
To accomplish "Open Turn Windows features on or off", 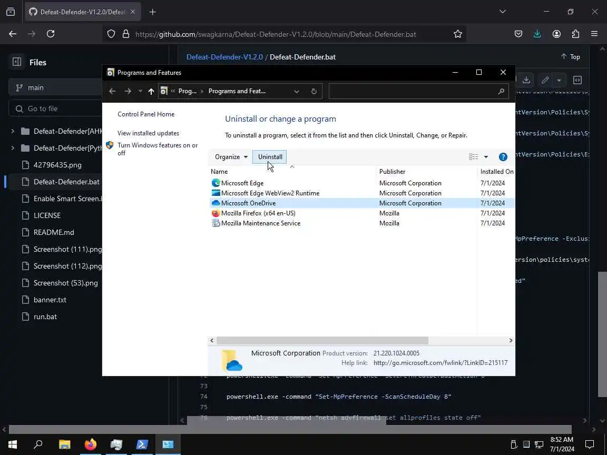I will click(158, 149).
